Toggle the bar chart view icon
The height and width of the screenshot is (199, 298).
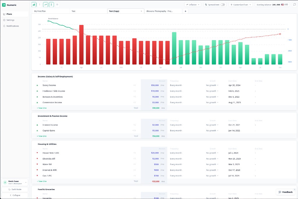tap(34, 5)
